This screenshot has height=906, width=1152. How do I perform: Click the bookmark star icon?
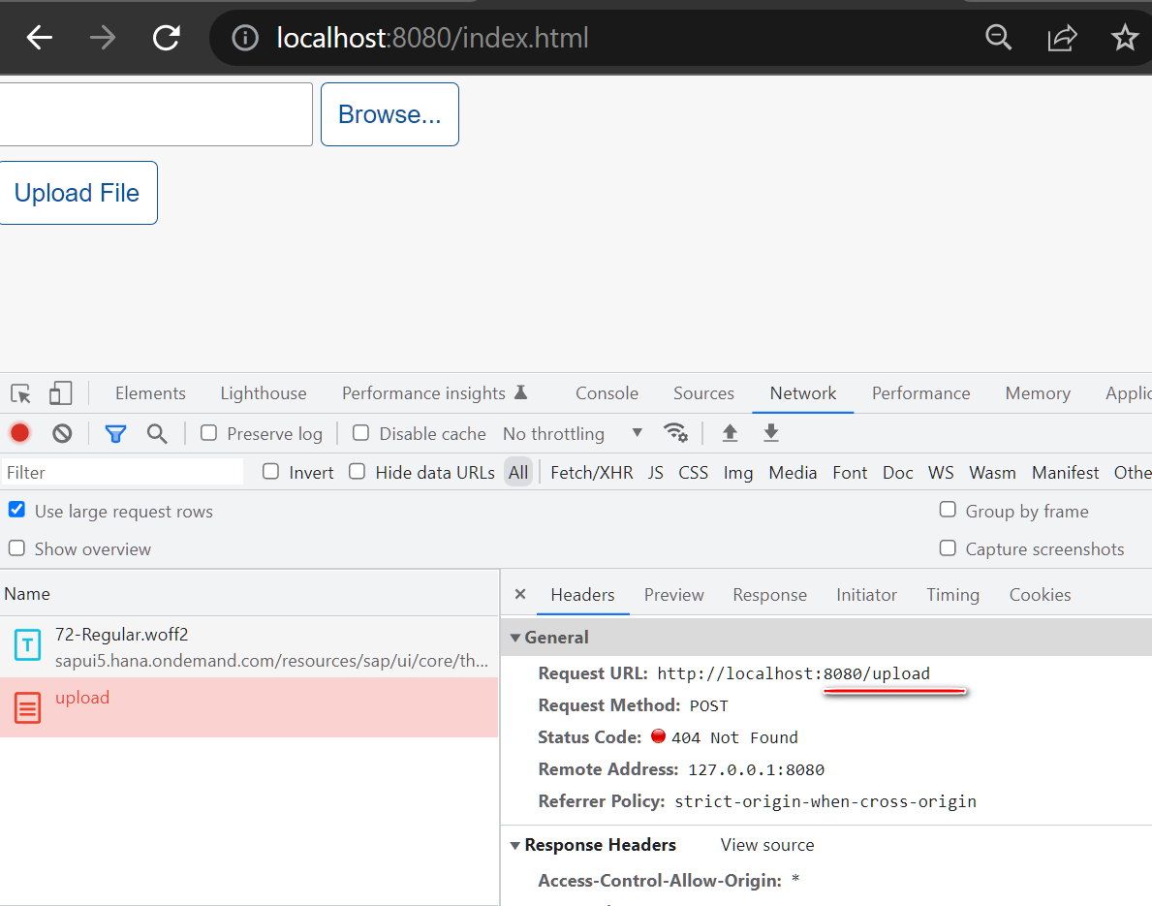point(1124,38)
